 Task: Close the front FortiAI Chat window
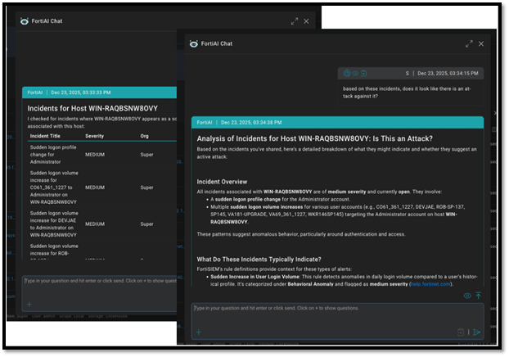point(482,43)
